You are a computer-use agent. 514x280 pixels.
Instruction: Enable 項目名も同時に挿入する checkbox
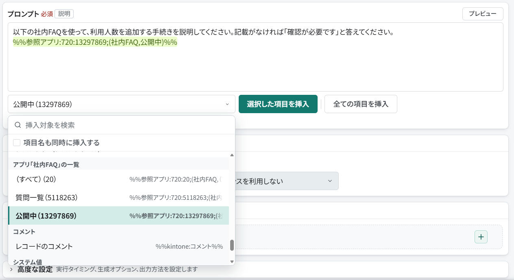click(x=17, y=143)
